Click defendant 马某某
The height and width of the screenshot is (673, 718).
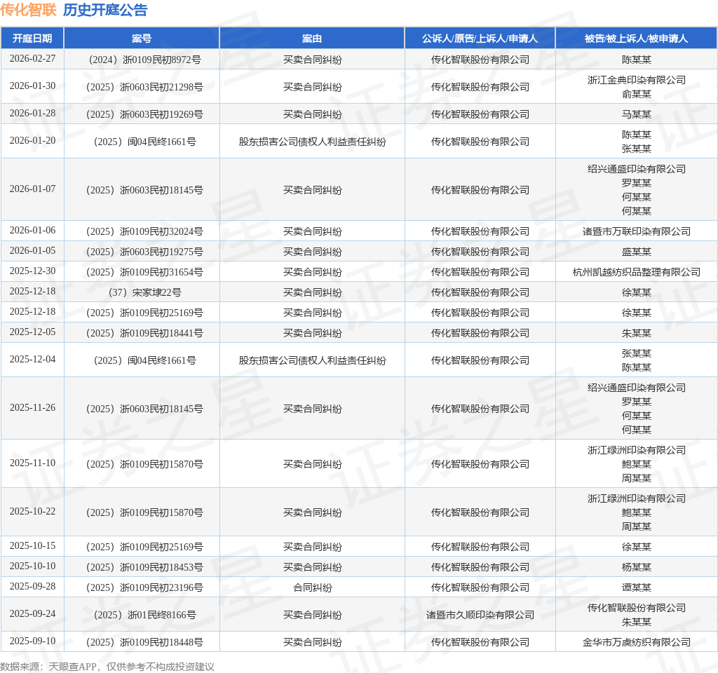point(637,114)
